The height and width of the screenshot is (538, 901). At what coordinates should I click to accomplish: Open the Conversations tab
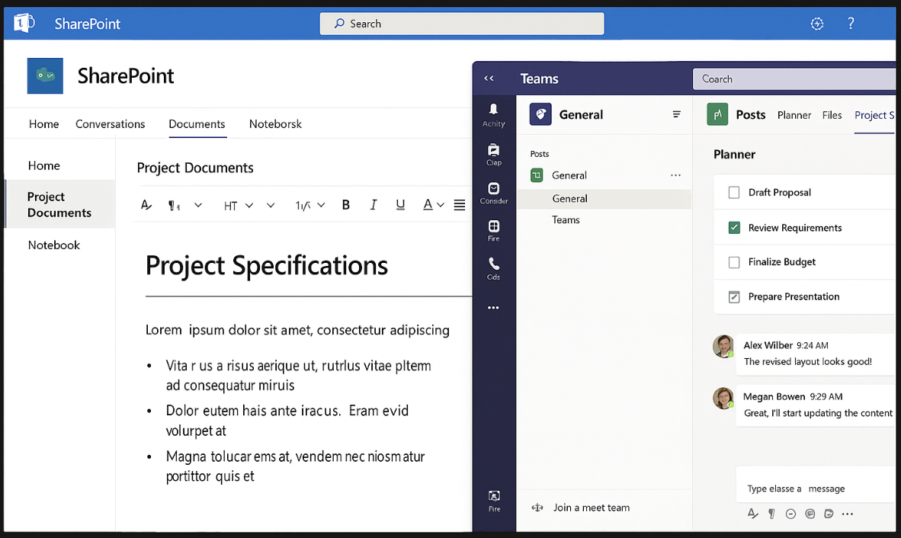tap(110, 124)
